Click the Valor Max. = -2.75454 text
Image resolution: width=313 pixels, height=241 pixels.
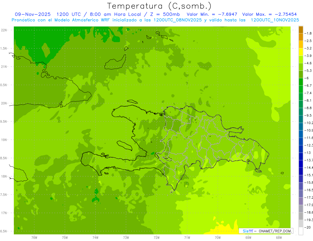[269, 14]
